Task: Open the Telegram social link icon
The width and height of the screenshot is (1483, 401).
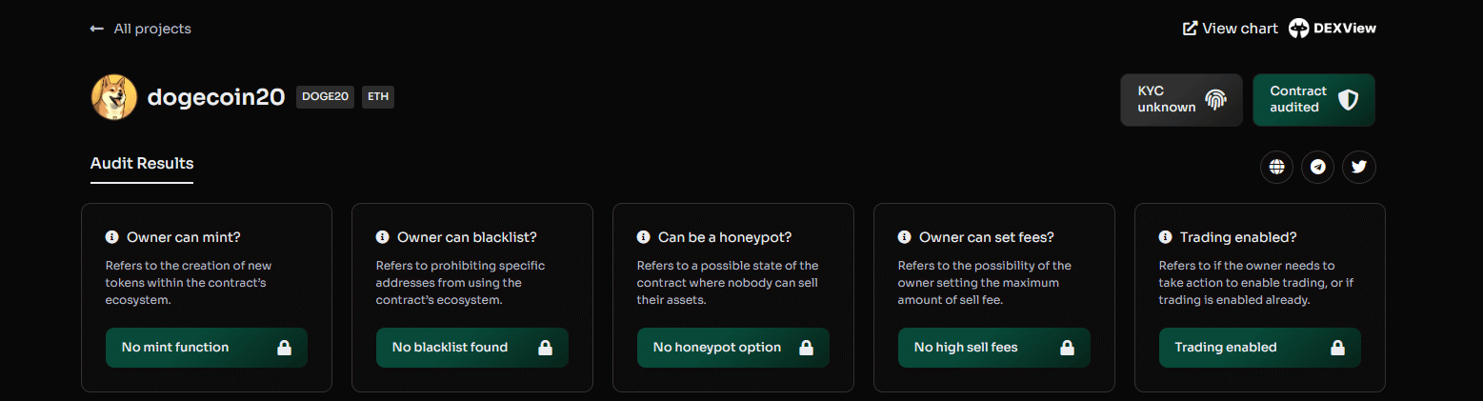Action: [1317, 167]
